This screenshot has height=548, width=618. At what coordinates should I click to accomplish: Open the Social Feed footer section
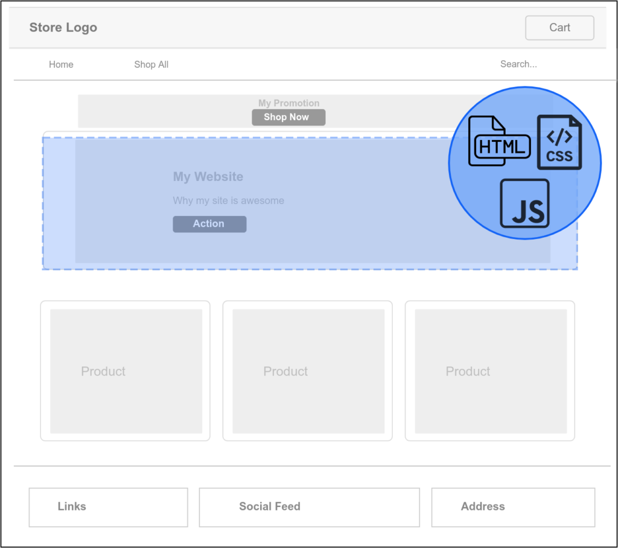[x=309, y=507]
